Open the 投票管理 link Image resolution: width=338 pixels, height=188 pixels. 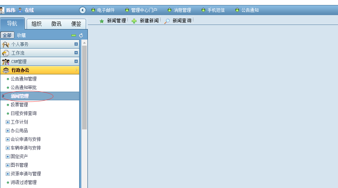point(19,105)
